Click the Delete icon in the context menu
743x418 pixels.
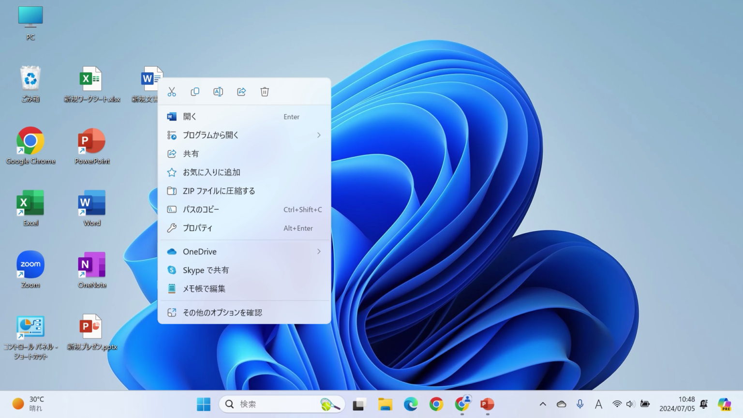pos(264,91)
